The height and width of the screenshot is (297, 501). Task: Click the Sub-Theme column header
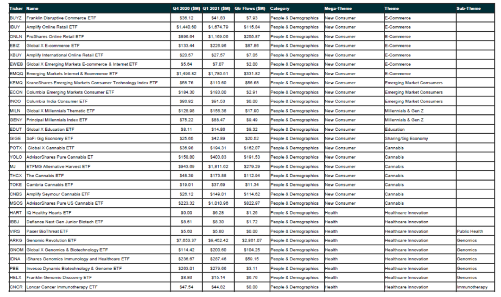tap(469, 8)
